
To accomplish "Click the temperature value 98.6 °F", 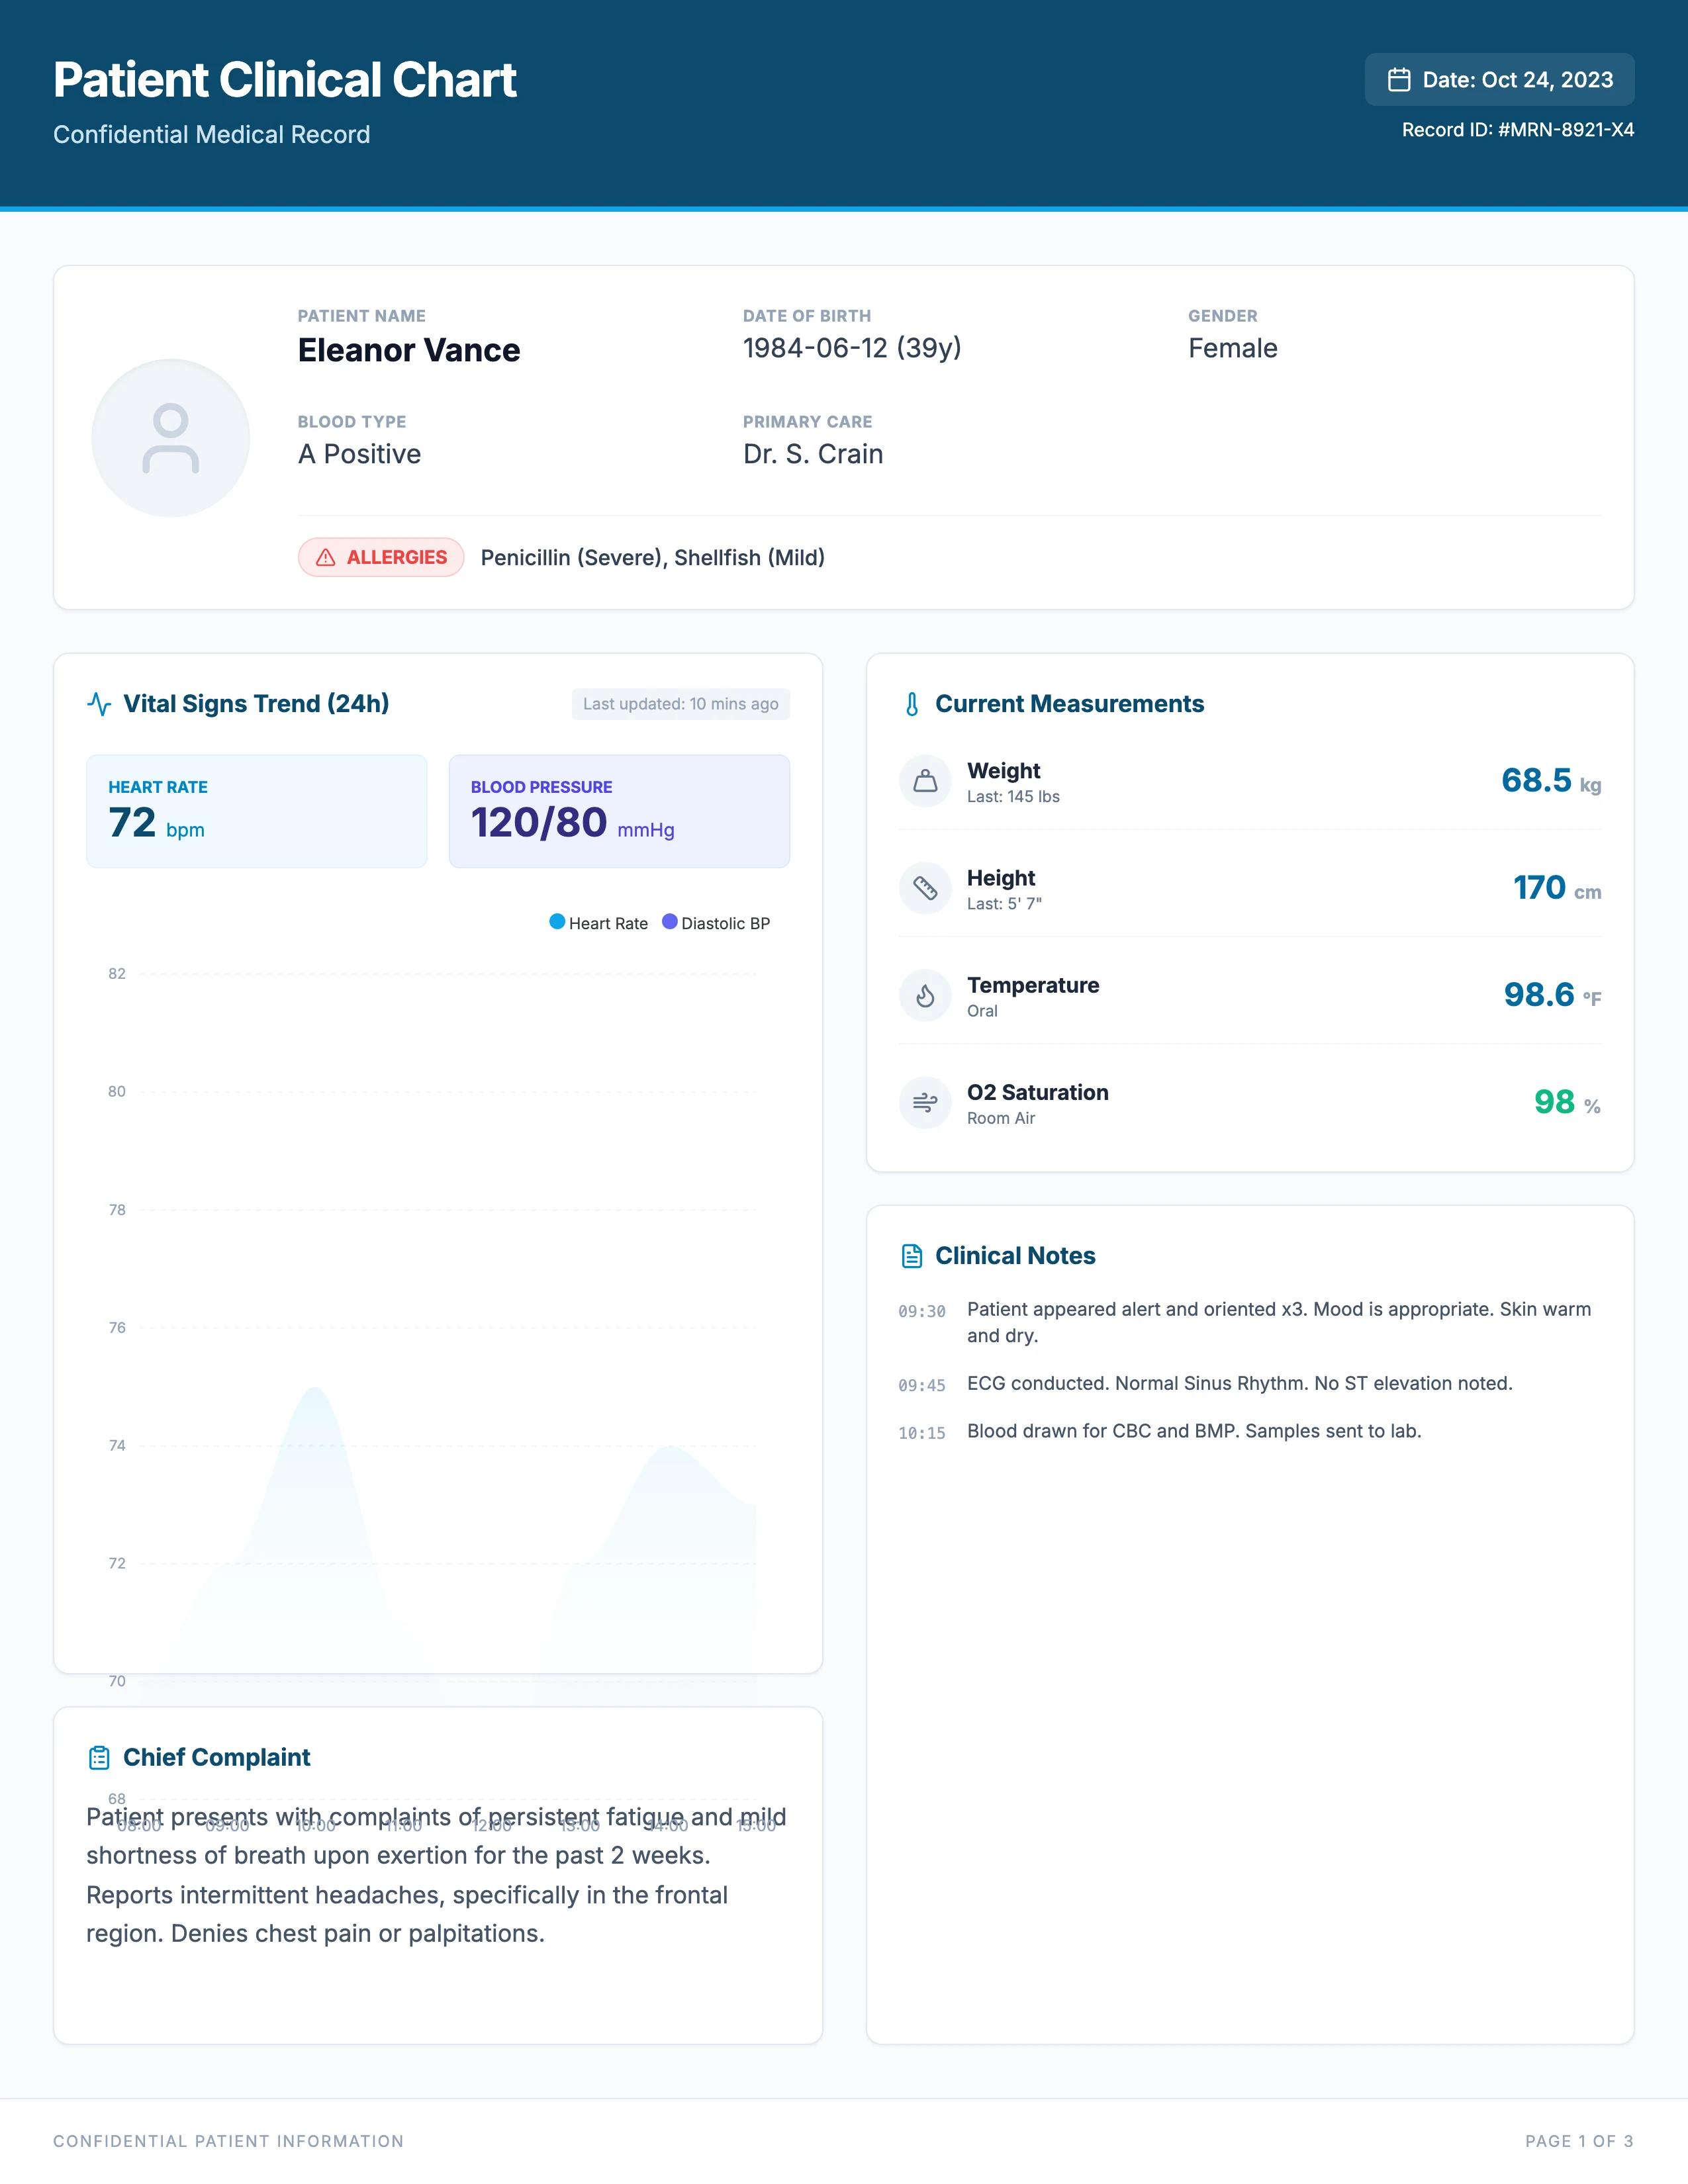I will tap(1552, 996).
